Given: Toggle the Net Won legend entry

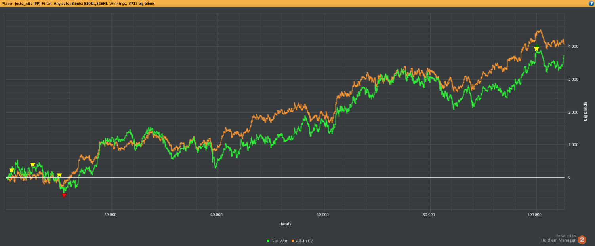Looking at the screenshot, I should click(278, 241).
